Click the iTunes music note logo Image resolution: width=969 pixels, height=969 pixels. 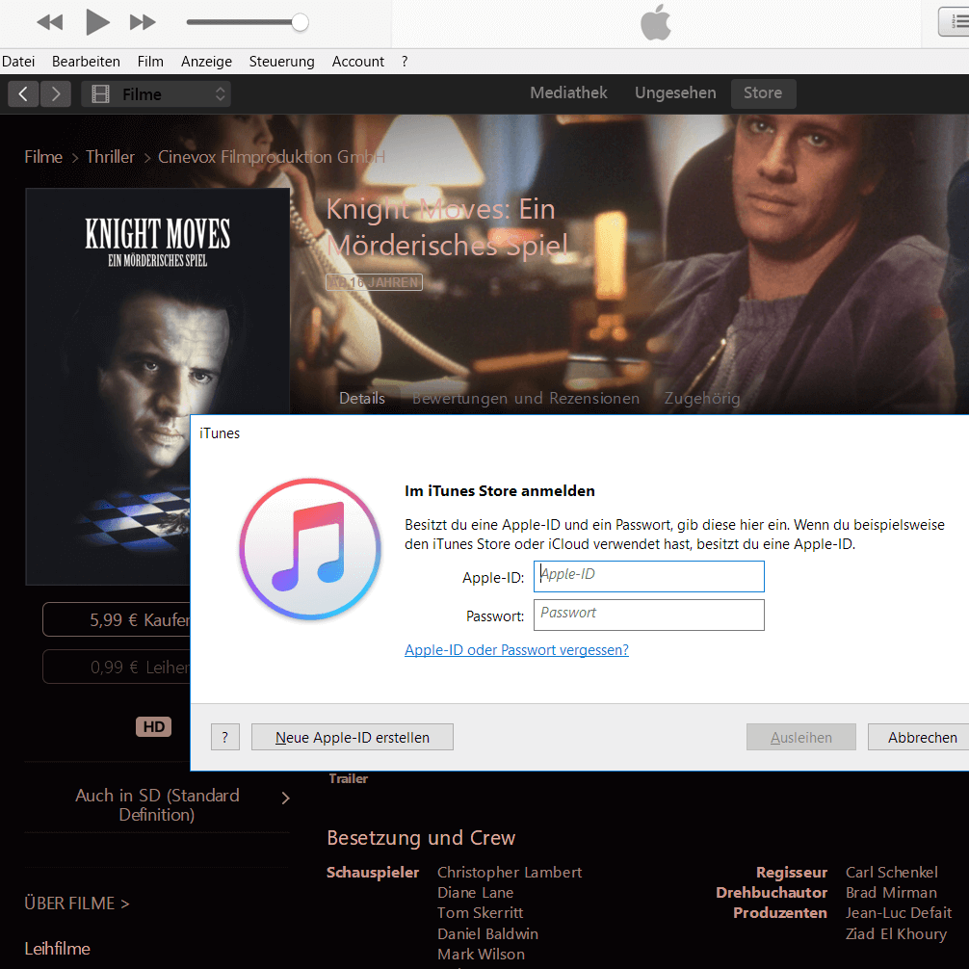[x=309, y=549]
